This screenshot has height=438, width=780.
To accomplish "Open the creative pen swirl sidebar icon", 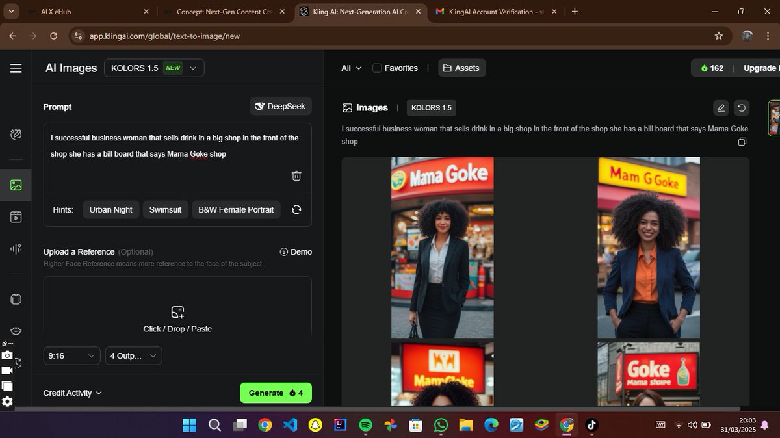I will 16,135.
